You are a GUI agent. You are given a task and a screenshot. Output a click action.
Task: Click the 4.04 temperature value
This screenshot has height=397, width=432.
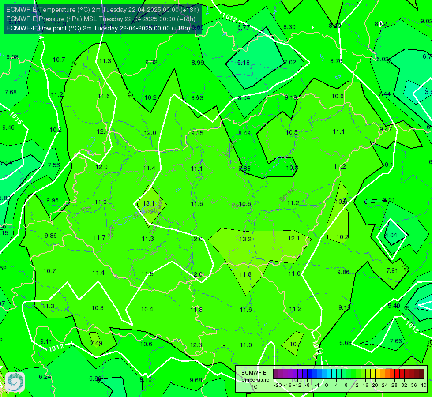pos(391,235)
